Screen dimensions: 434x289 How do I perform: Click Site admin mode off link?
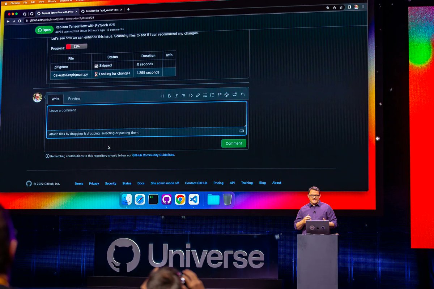165,183
